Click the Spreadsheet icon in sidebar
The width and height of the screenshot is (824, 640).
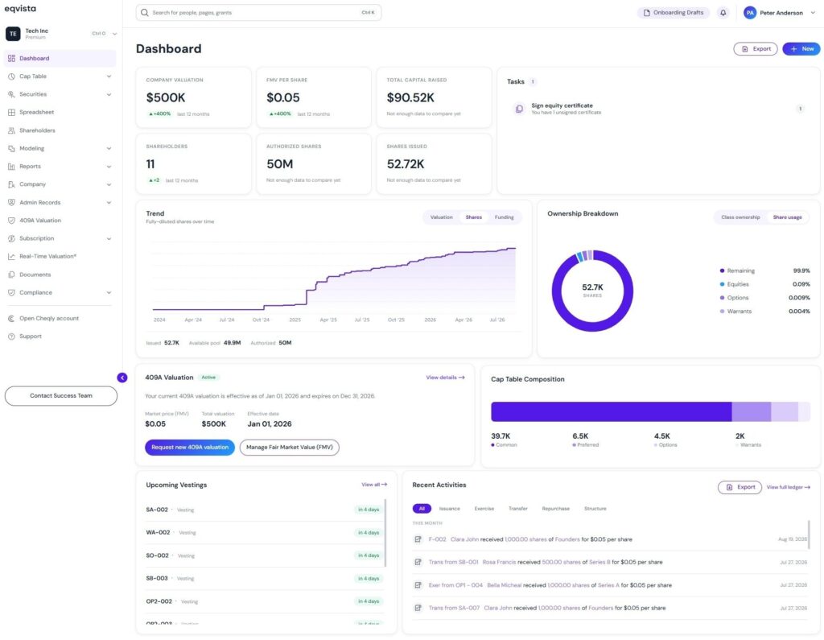coord(11,112)
